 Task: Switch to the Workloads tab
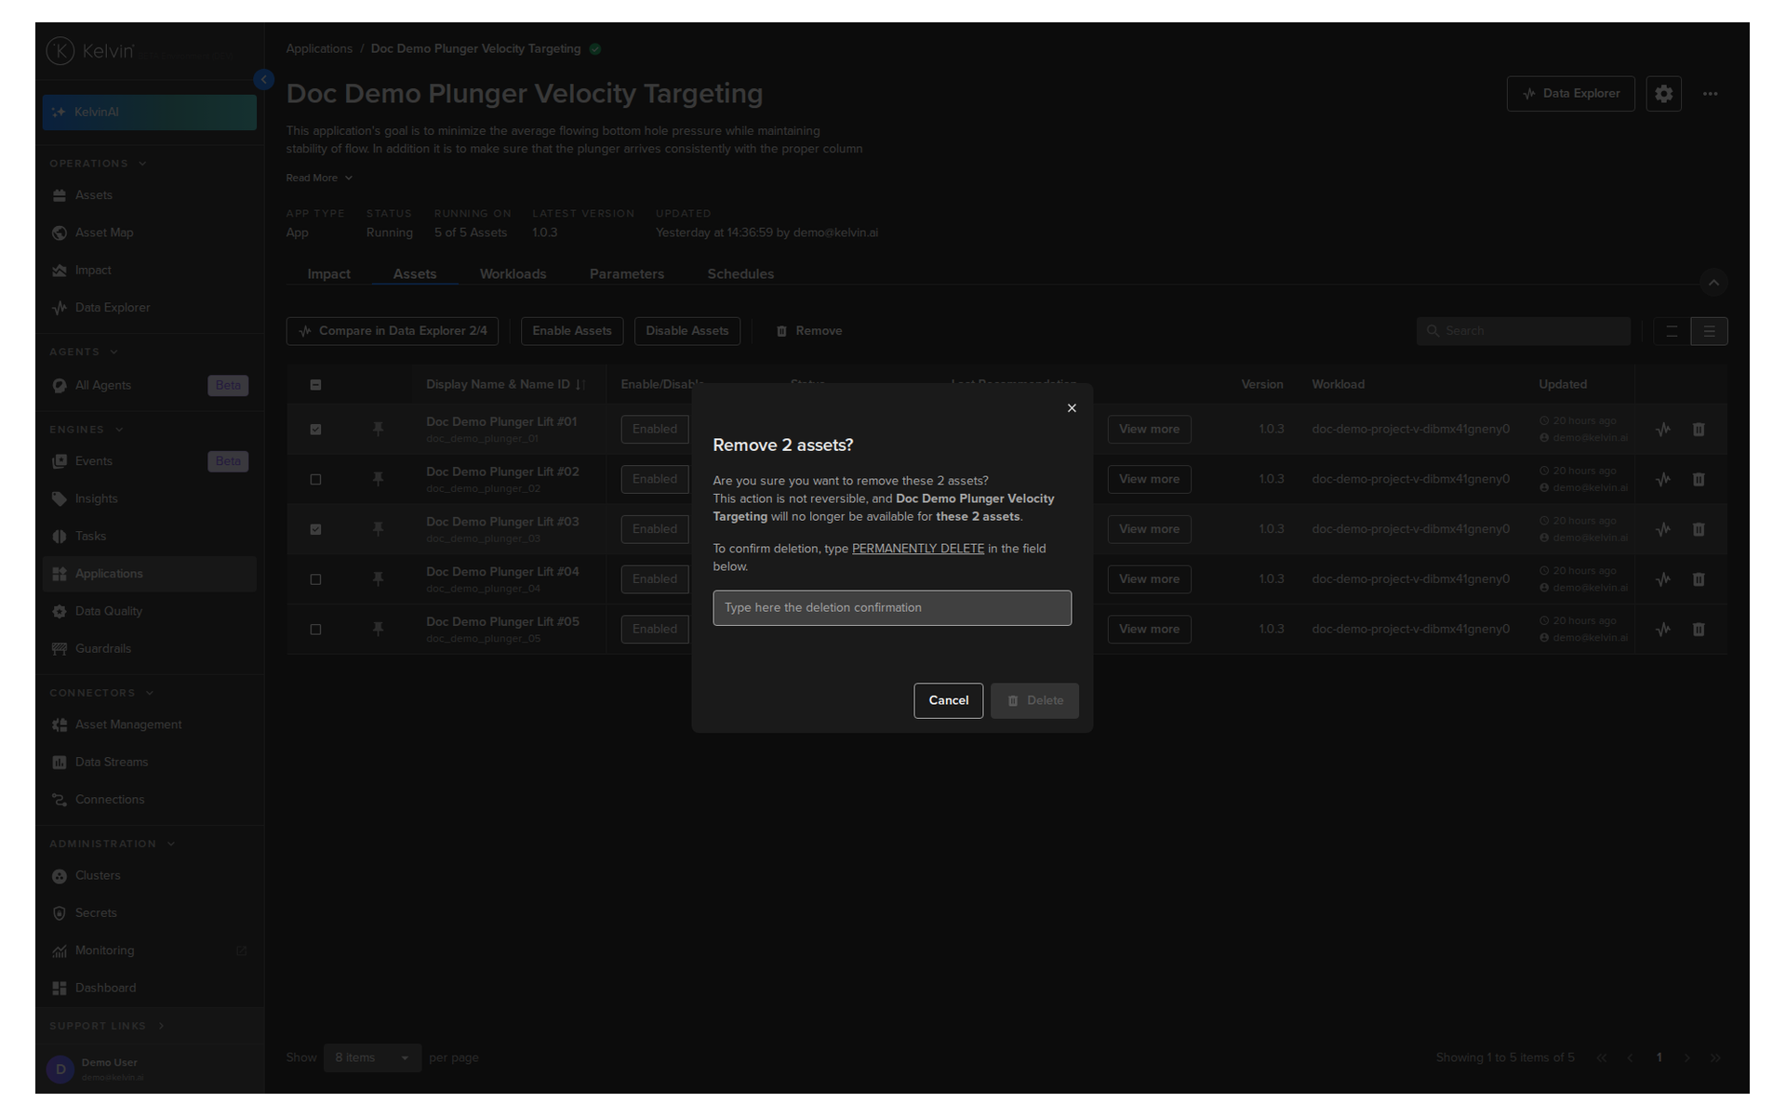(513, 274)
